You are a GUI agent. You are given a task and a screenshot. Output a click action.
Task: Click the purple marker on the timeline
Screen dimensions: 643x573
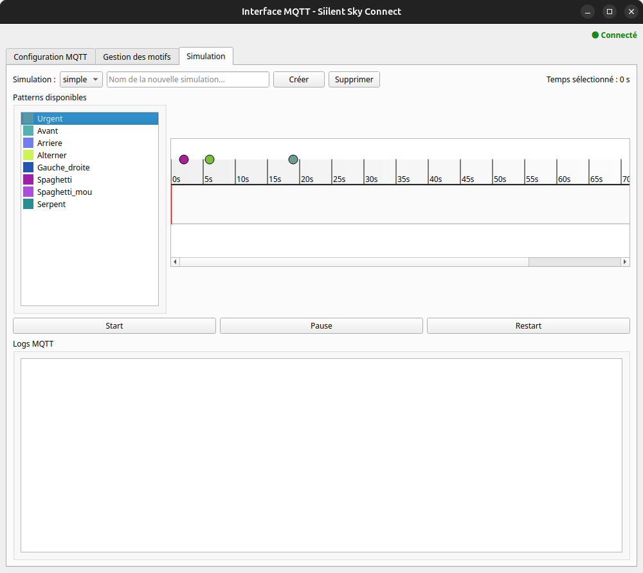point(184,159)
